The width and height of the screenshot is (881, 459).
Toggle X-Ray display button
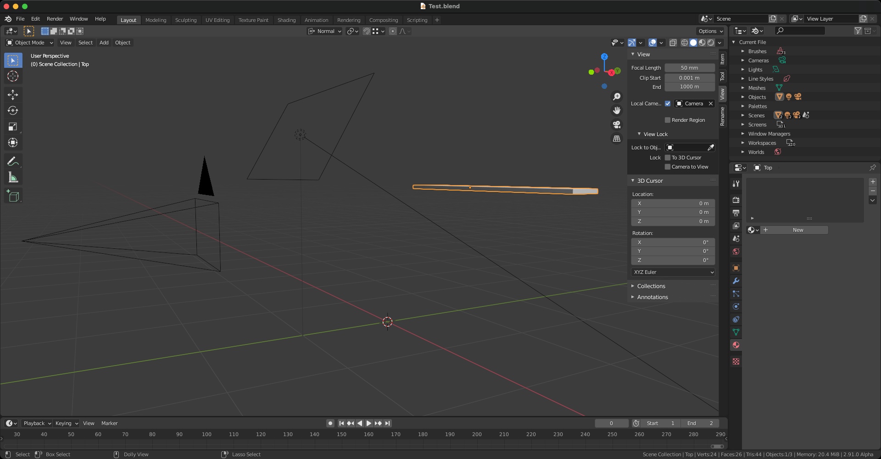click(673, 43)
